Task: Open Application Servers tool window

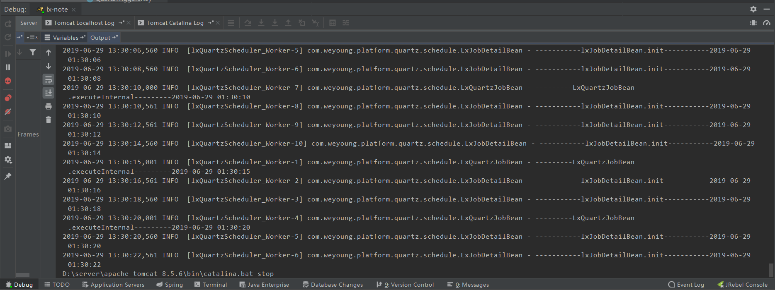Action: [x=113, y=285]
